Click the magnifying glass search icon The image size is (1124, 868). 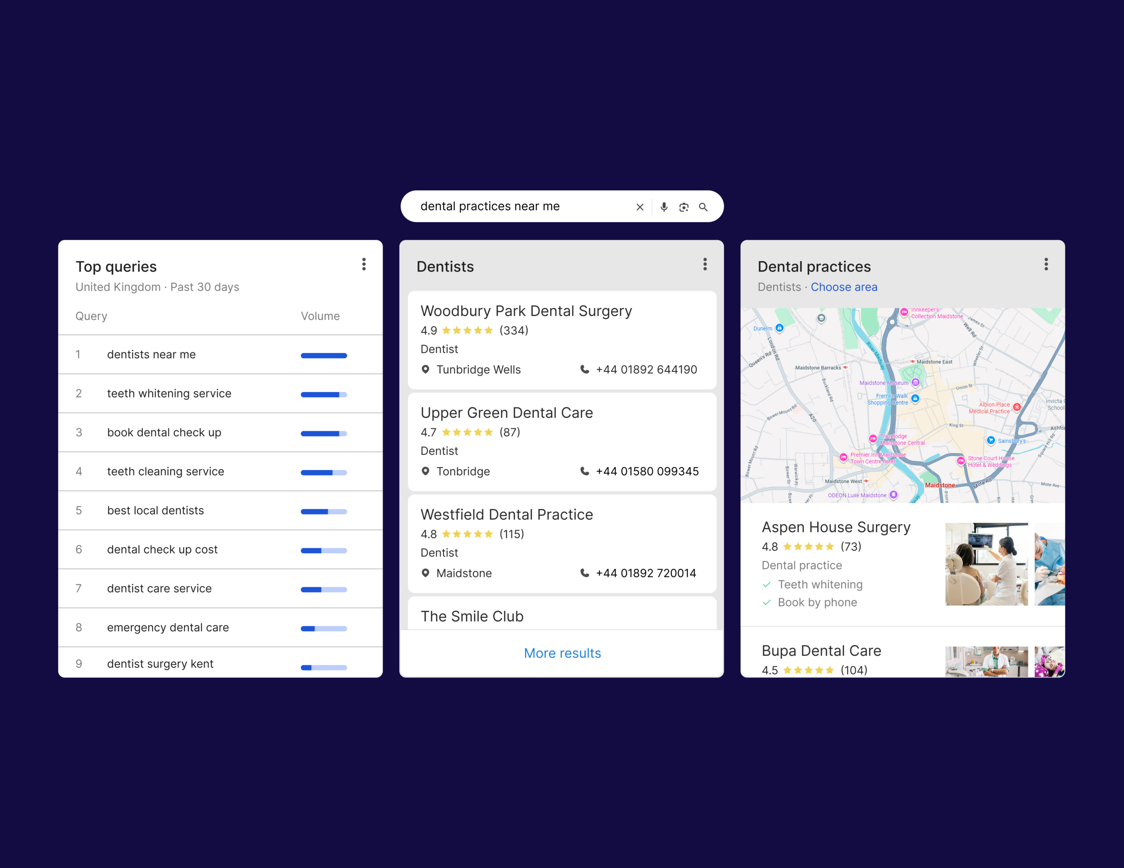pos(703,207)
